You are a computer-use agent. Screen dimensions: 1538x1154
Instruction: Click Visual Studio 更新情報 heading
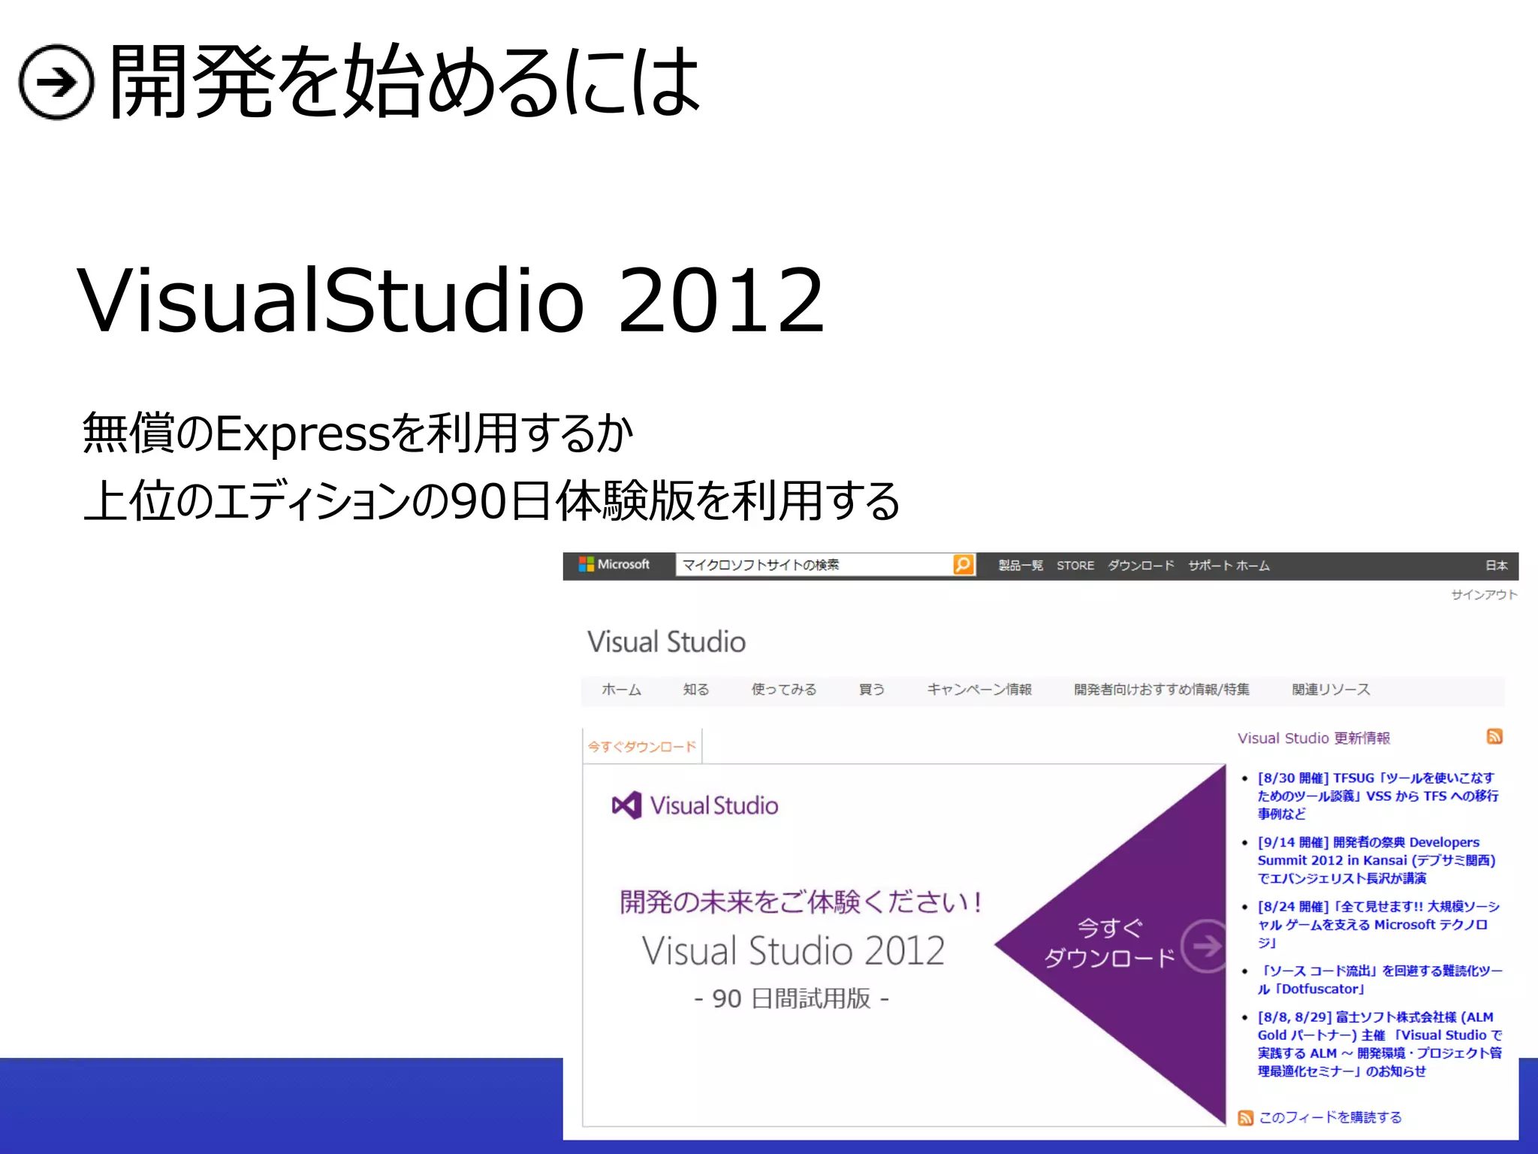coord(1313,739)
